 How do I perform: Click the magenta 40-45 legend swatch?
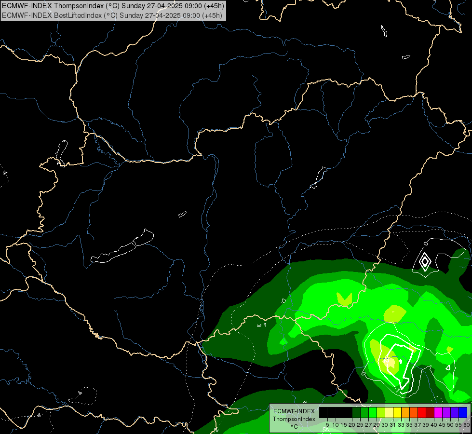click(438, 413)
